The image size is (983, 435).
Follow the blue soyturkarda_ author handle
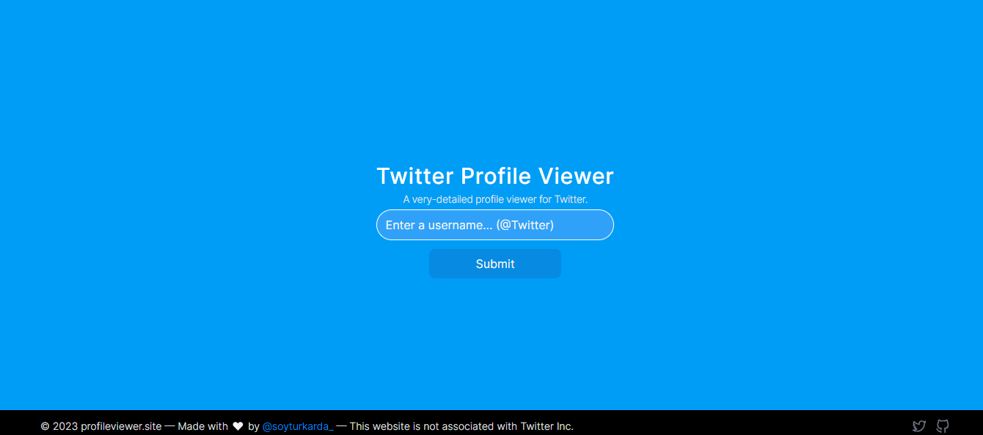[298, 426]
